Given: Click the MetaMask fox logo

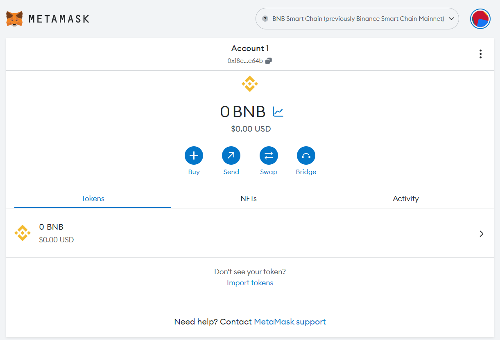Looking at the screenshot, I should (14, 19).
